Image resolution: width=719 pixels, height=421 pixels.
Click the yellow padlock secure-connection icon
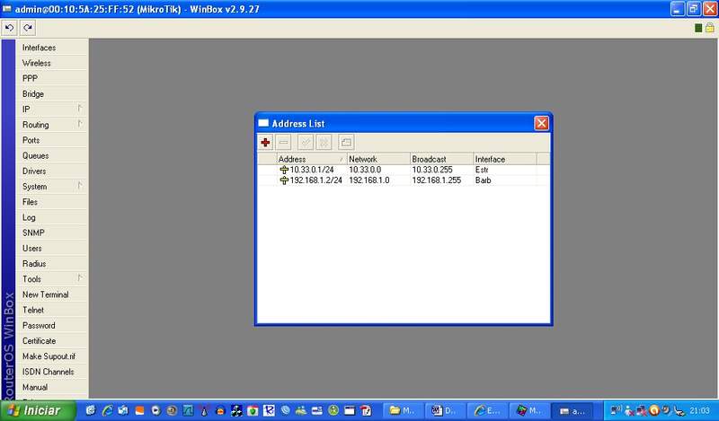coord(709,28)
